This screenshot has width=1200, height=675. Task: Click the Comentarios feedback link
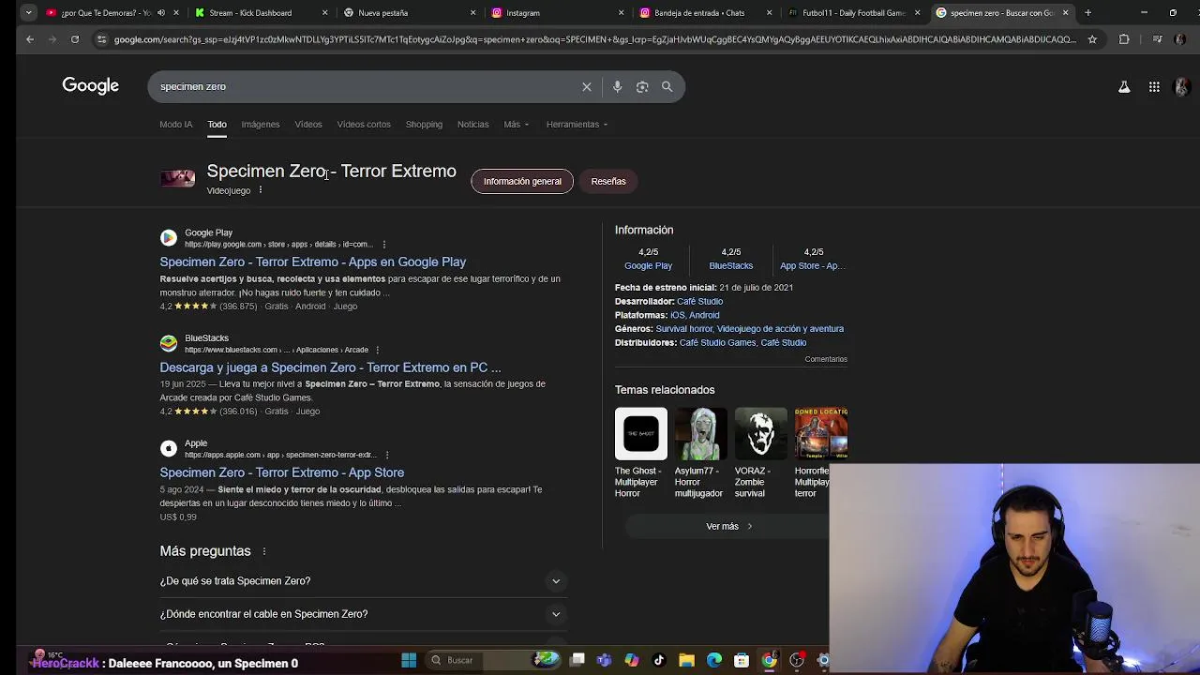[x=826, y=359]
